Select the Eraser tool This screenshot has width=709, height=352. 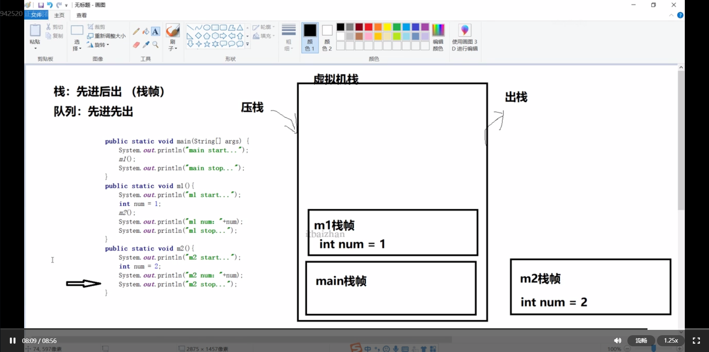pyautogui.click(x=136, y=44)
